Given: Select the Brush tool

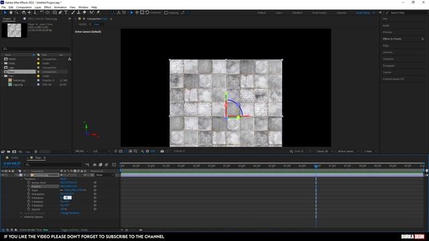Looking at the screenshot, I should [x=73, y=13].
